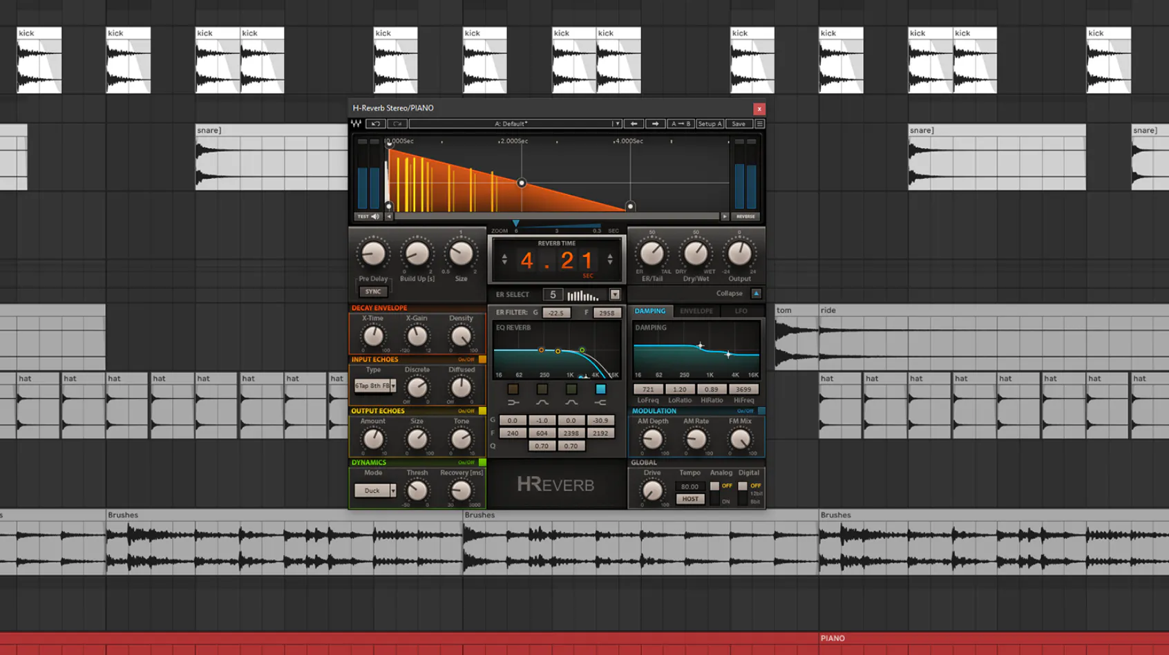1169x655 pixels.
Task: Click the Density knob in Decay Envelope
Action: click(461, 336)
